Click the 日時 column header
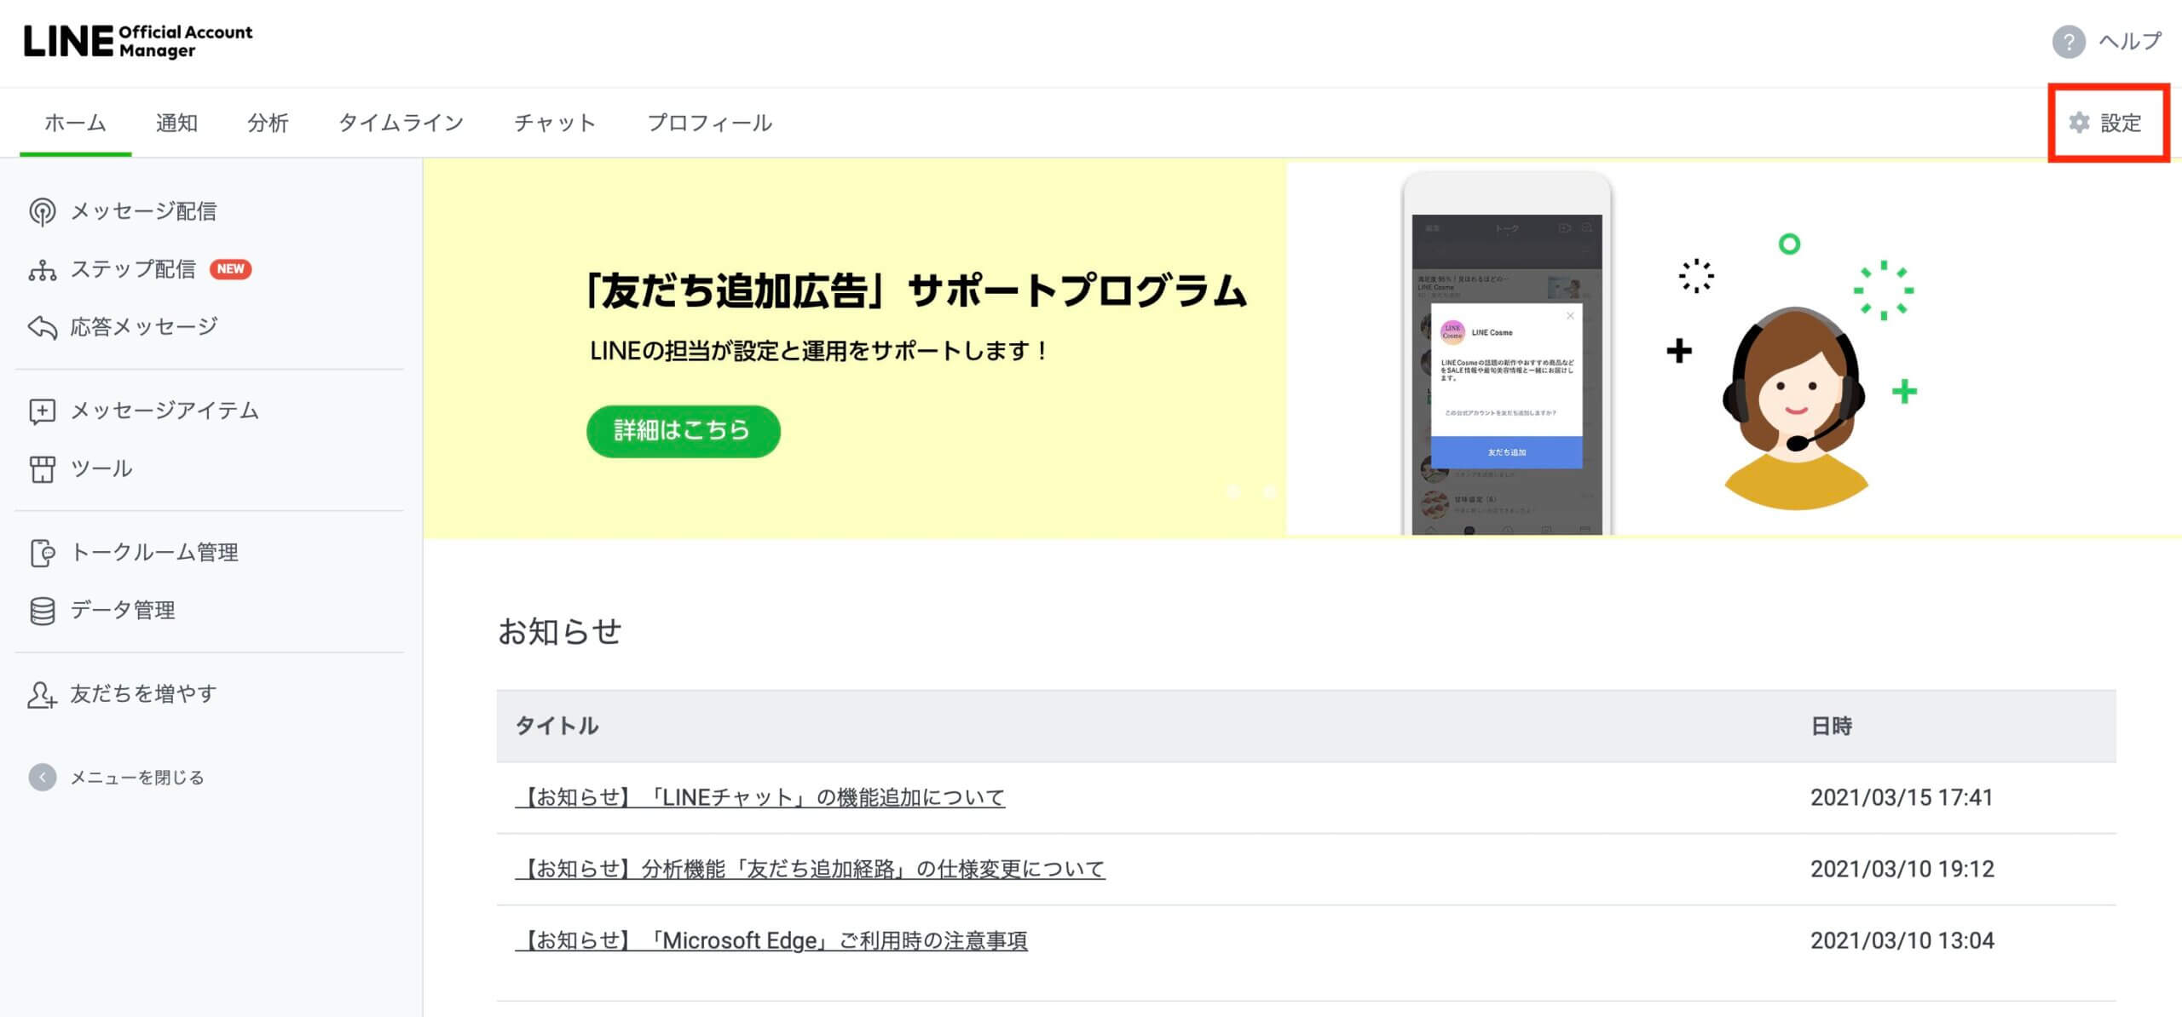Image resolution: width=2182 pixels, height=1017 pixels. coord(1832,726)
